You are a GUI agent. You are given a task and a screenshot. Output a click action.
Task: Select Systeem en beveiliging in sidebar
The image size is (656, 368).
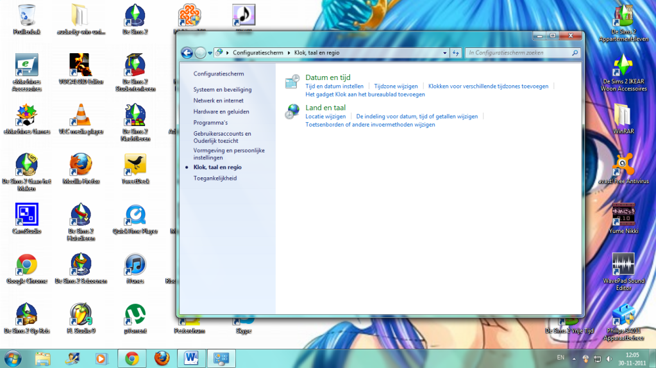tap(223, 90)
